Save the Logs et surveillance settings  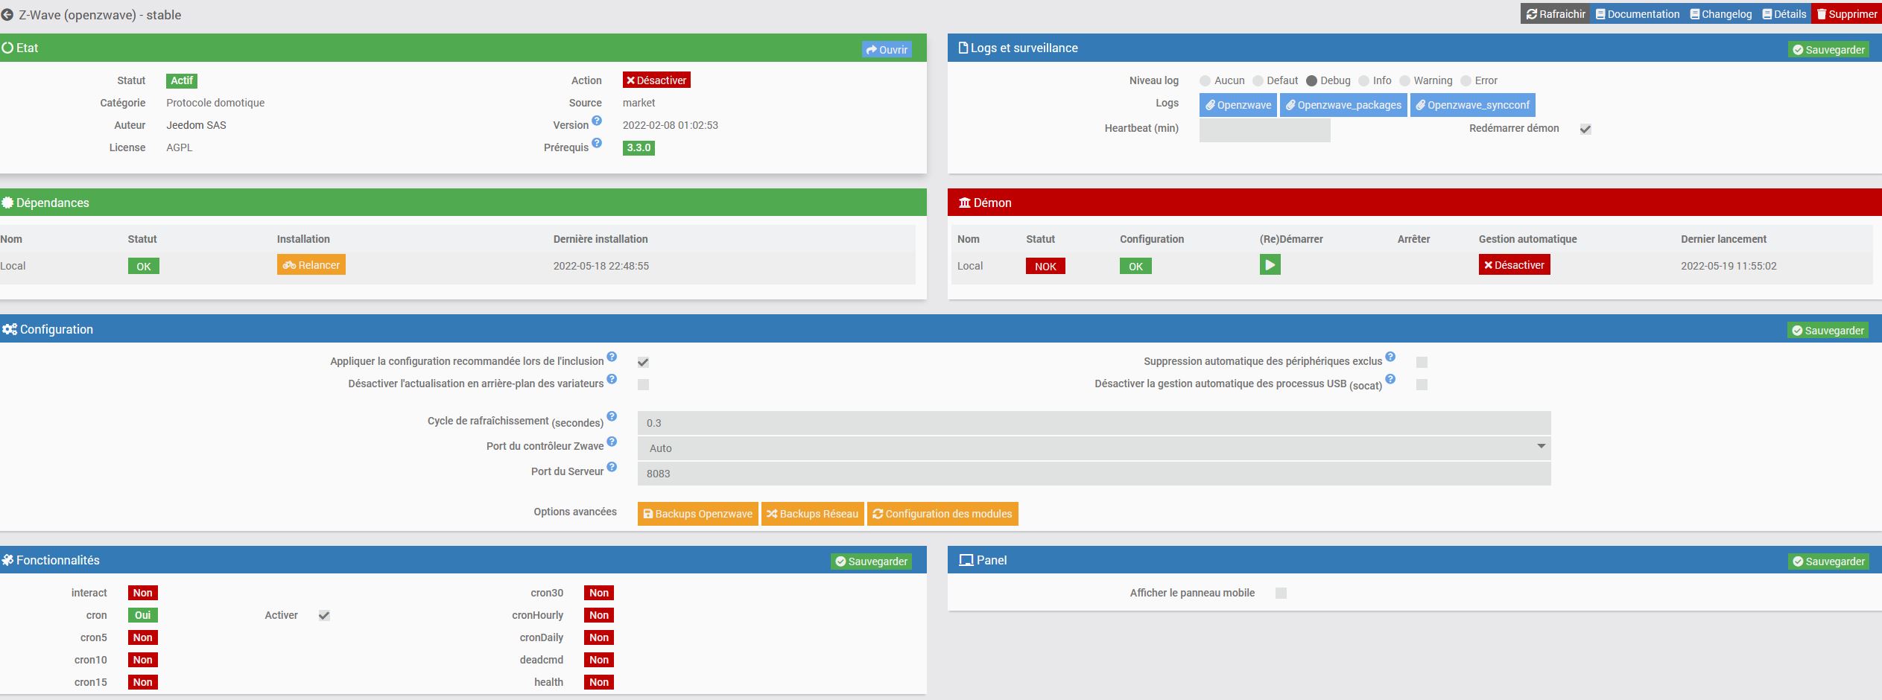1828,50
